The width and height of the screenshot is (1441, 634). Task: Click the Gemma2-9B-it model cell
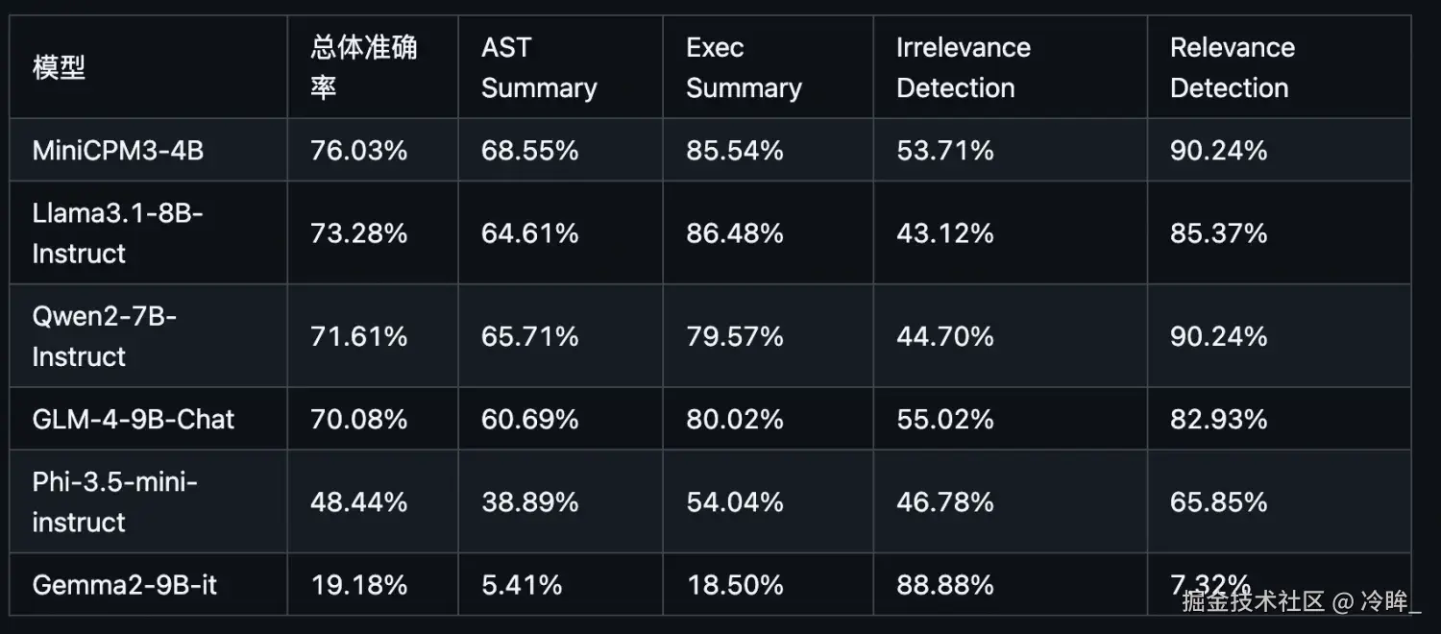(125, 585)
